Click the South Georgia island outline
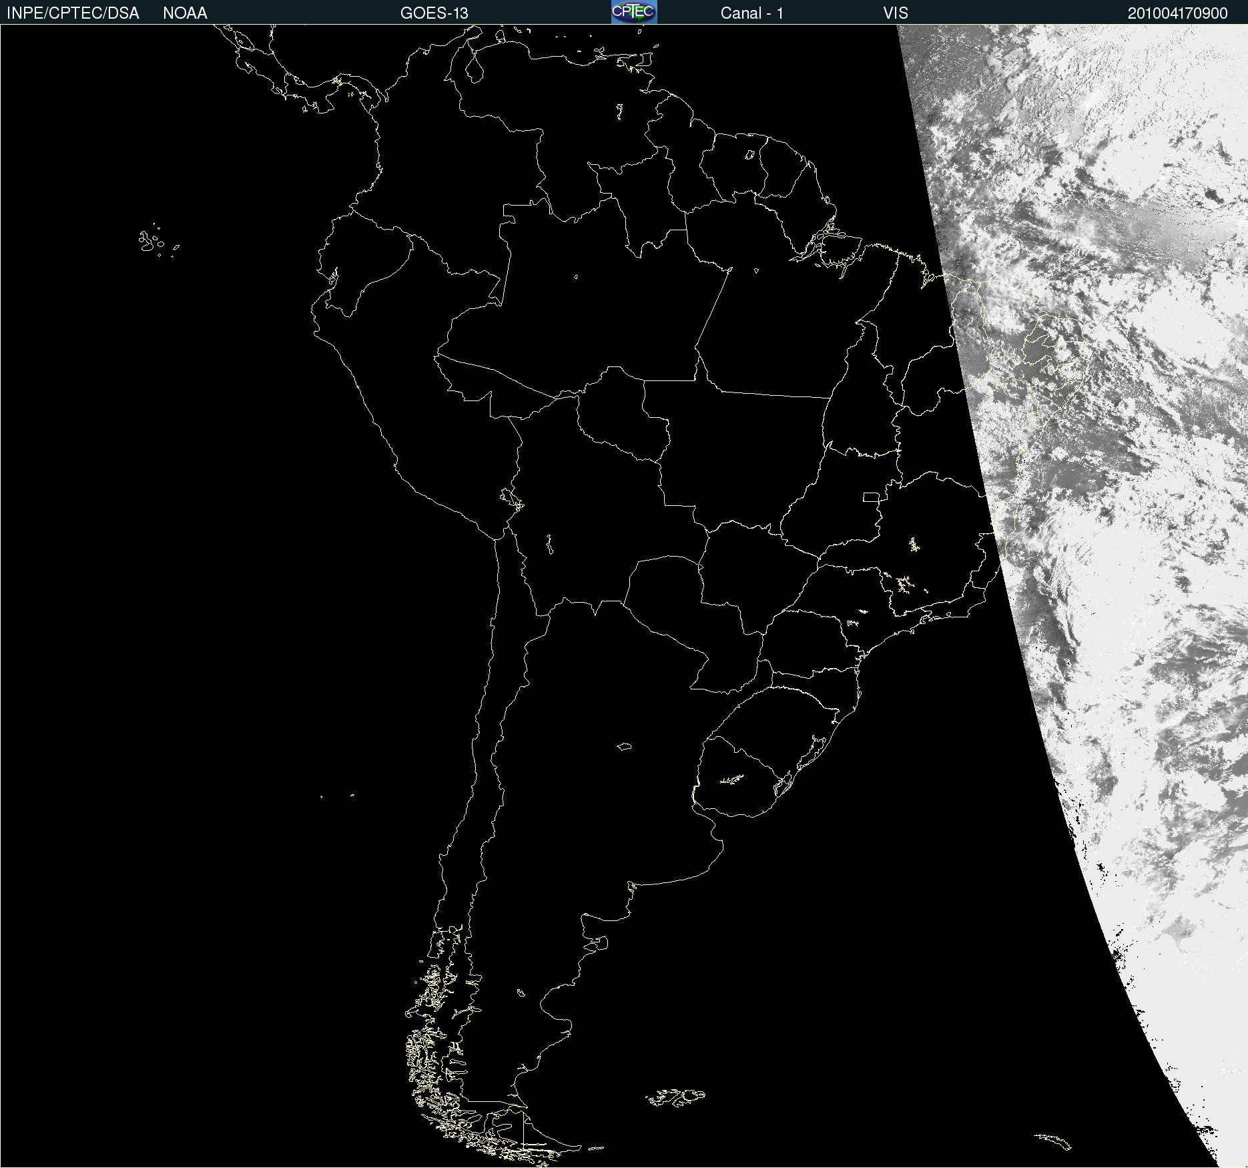This screenshot has height=1168, width=1248. click(x=1053, y=1141)
